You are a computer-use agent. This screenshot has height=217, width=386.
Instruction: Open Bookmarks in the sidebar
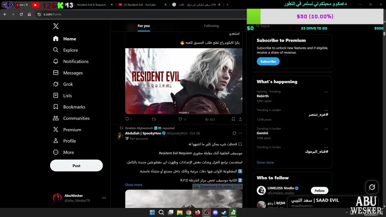[x=69, y=107]
